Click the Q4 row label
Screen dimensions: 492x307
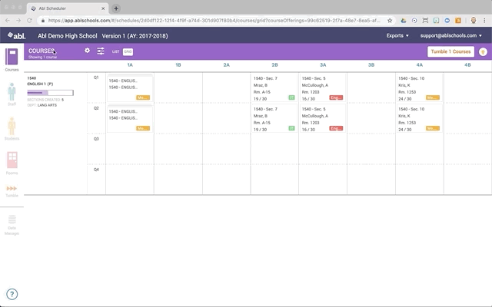[x=96, y=170]
